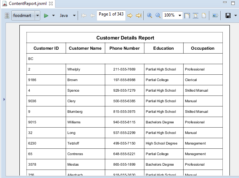Zoom in on the report preview
This screenshot has width=239, height=178.
click(150, 16)
